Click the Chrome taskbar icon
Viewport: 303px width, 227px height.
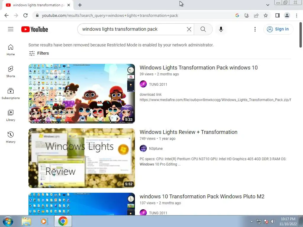click(63, 221)
